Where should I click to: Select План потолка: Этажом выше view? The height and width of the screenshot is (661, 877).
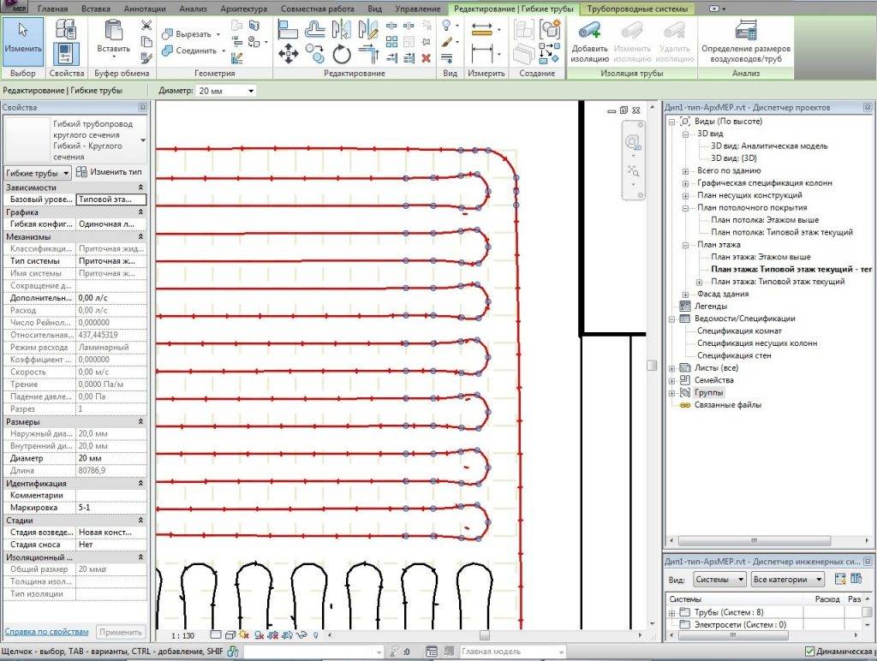pyautogui.click(x=764, y=220)
